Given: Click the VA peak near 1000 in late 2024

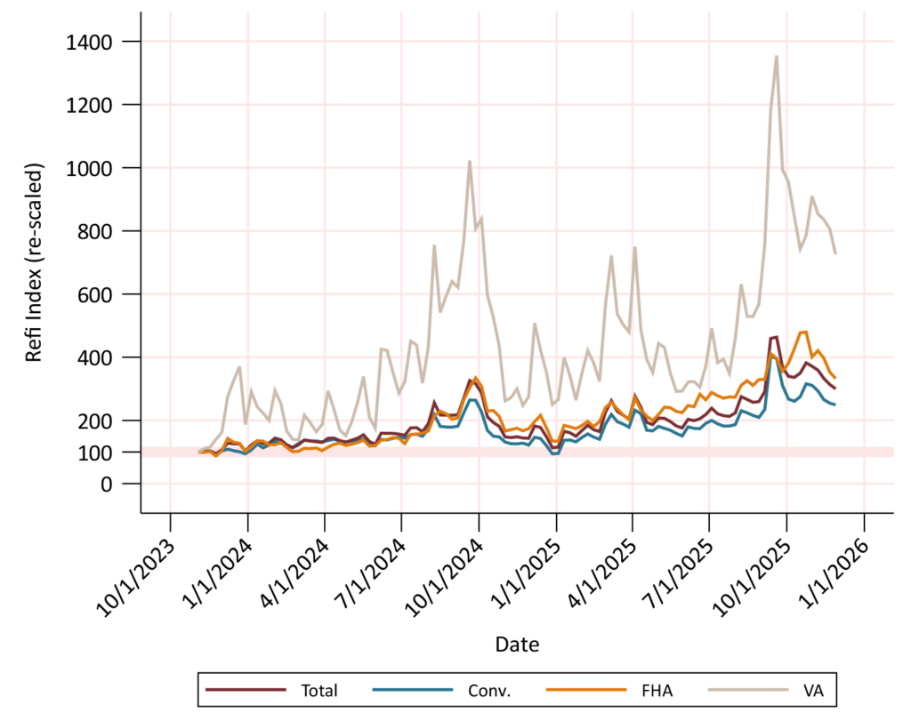Looking at the screenshot, I should (469, 162).
